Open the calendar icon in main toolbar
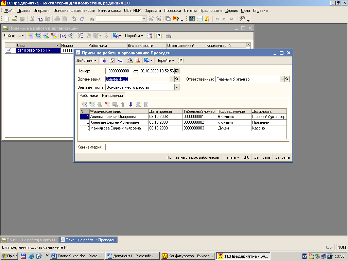Screen dimensions: 348x261 click(x=200, y=19)
